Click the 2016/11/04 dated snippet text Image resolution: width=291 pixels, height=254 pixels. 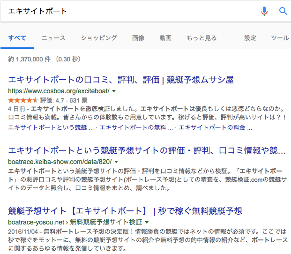[148, 240]
